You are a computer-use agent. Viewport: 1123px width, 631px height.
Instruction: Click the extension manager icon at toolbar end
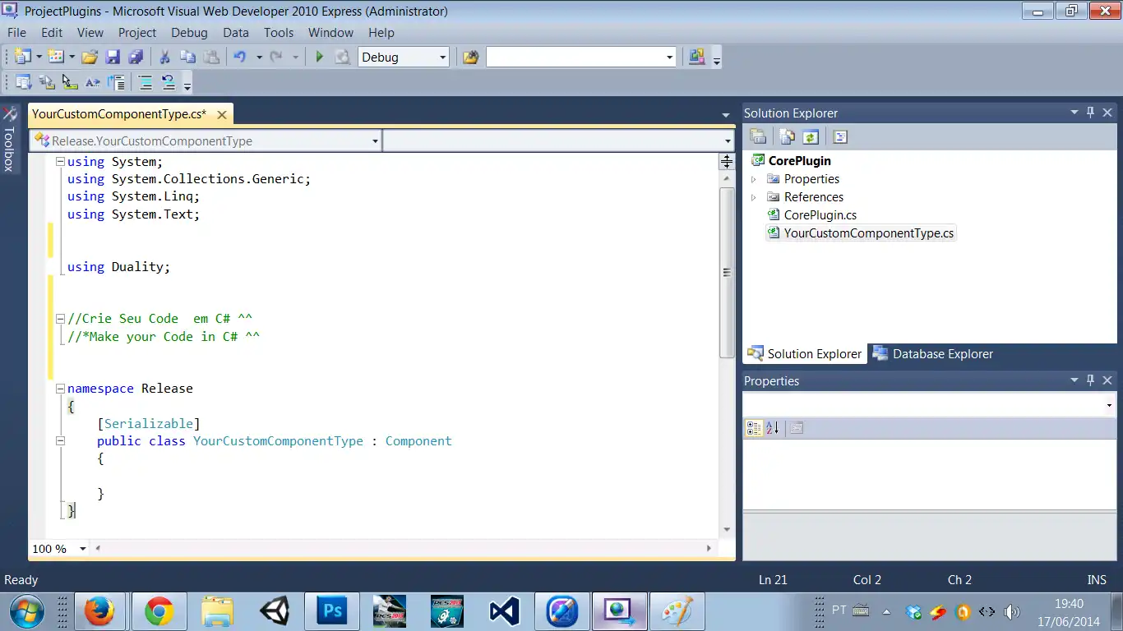[696, 57]
